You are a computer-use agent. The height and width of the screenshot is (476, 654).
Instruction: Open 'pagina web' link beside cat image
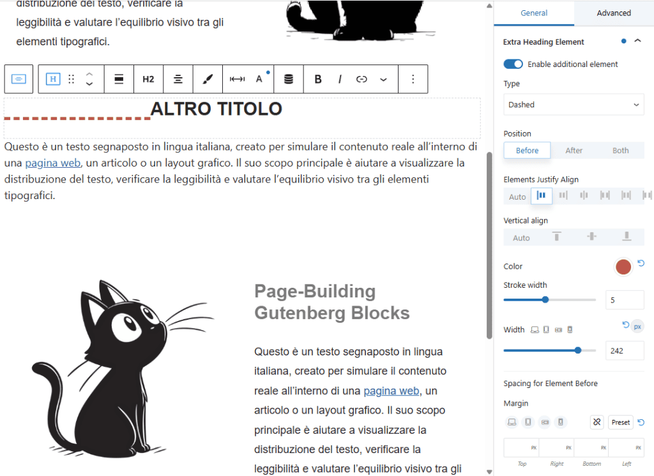pos(392,391)
